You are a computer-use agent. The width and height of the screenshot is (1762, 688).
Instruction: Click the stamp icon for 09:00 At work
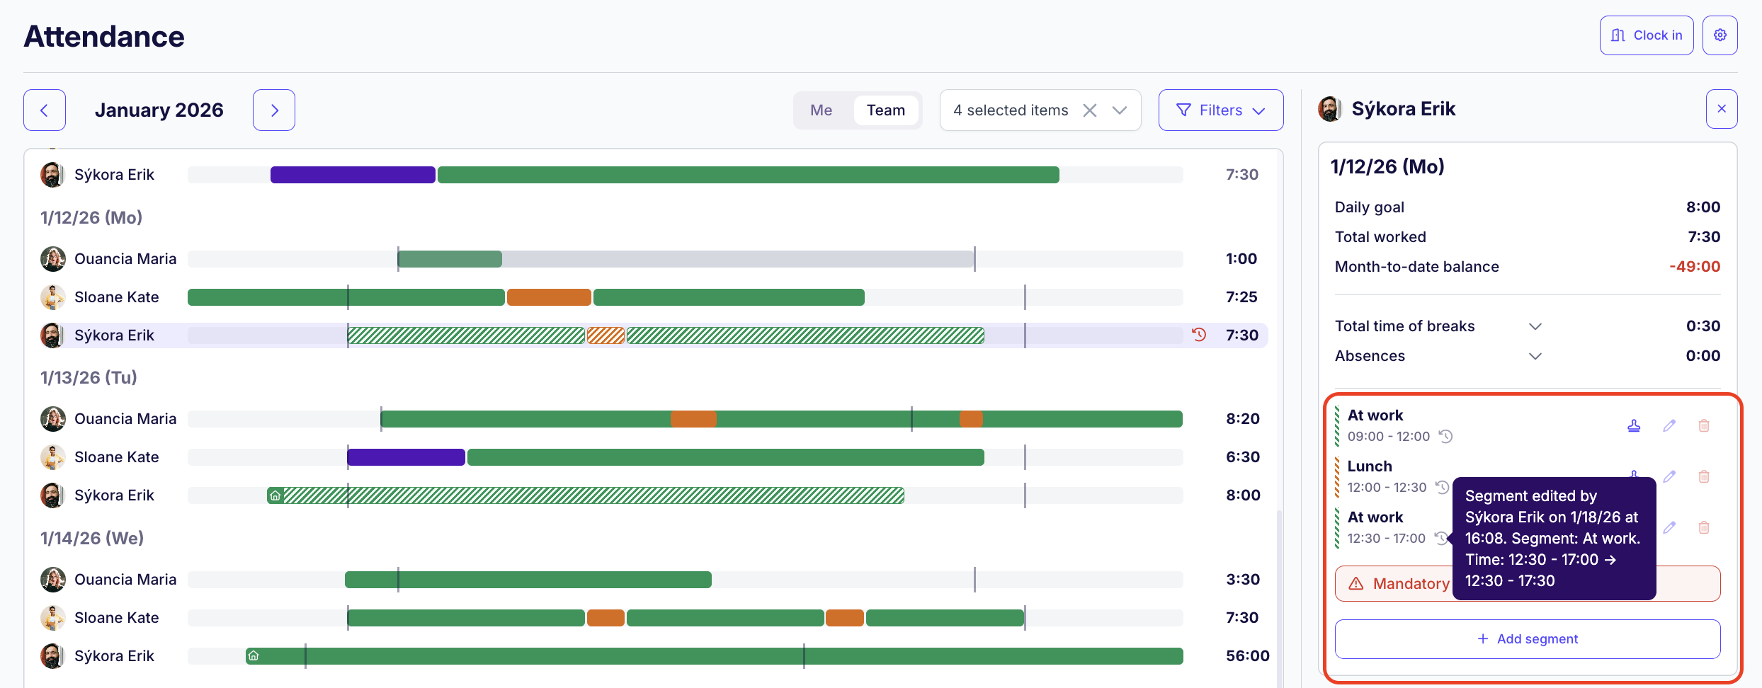(1634, 425)
